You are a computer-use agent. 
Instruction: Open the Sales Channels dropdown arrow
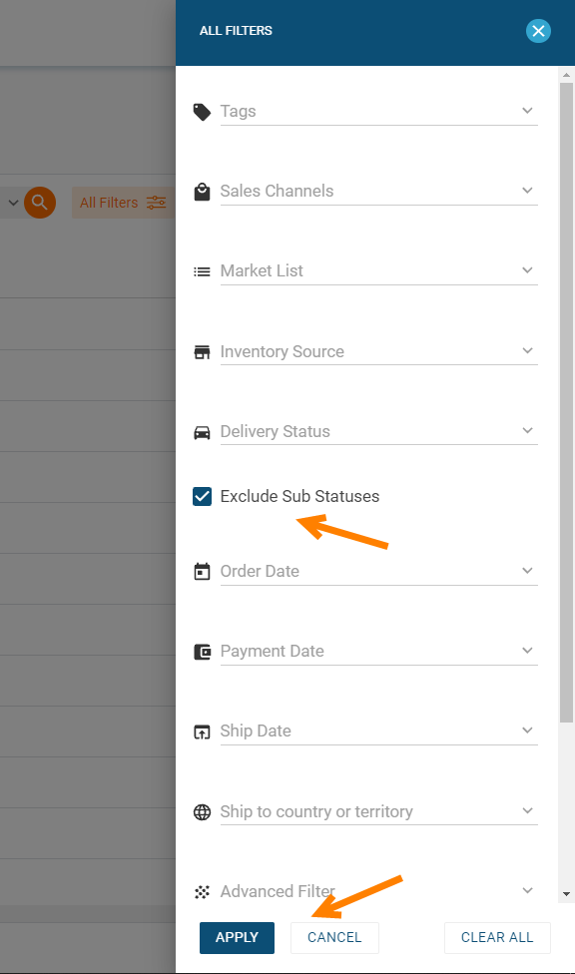click(527, 190)
